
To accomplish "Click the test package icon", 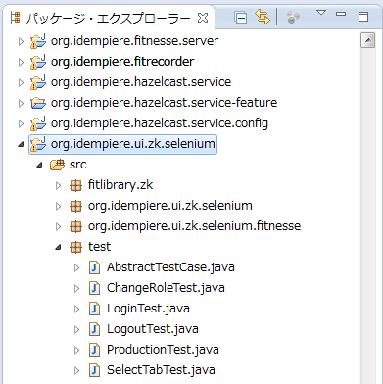I will tap(75, 248).
